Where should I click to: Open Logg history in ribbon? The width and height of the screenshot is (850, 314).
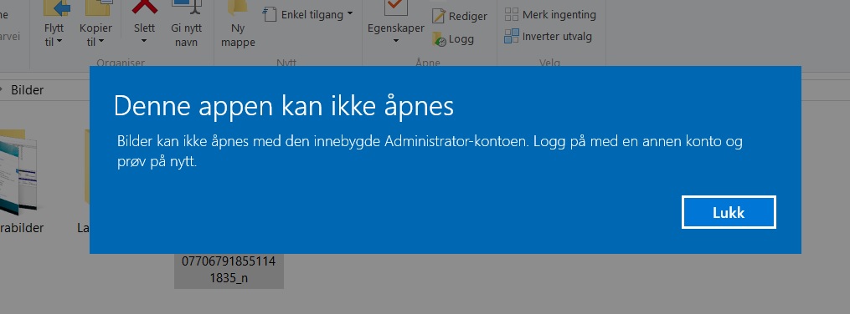[453, 39]
